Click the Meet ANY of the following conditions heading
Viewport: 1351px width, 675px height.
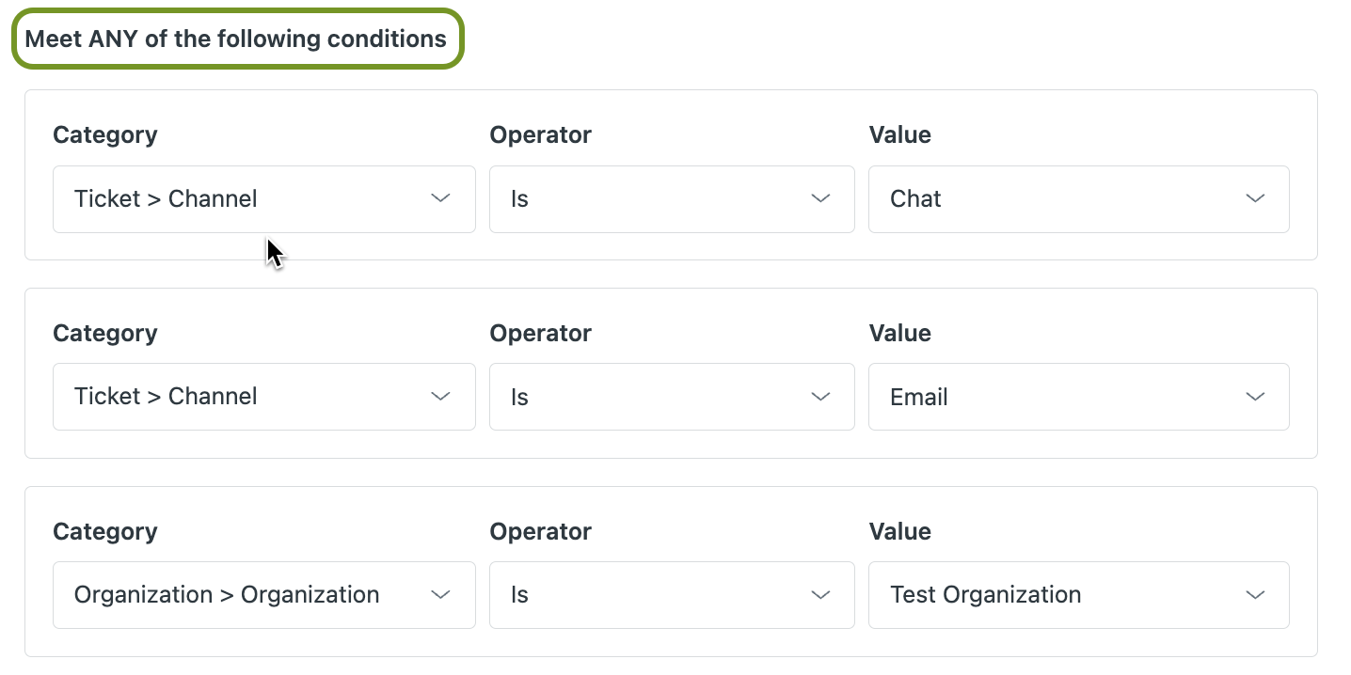(236, 39)
